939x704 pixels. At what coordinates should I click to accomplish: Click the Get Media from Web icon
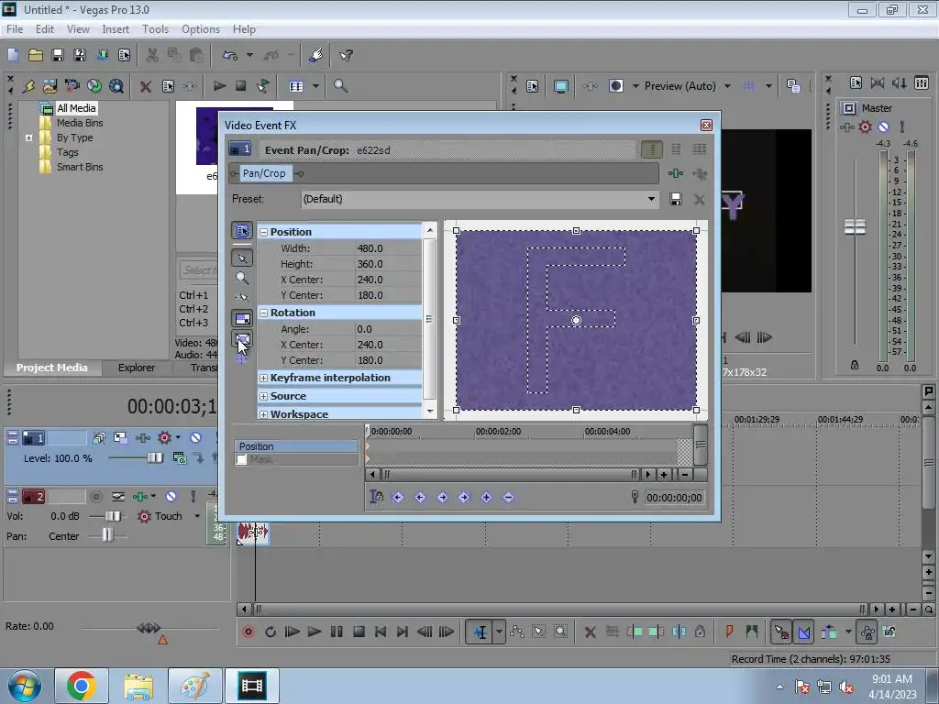click(116, 86)
